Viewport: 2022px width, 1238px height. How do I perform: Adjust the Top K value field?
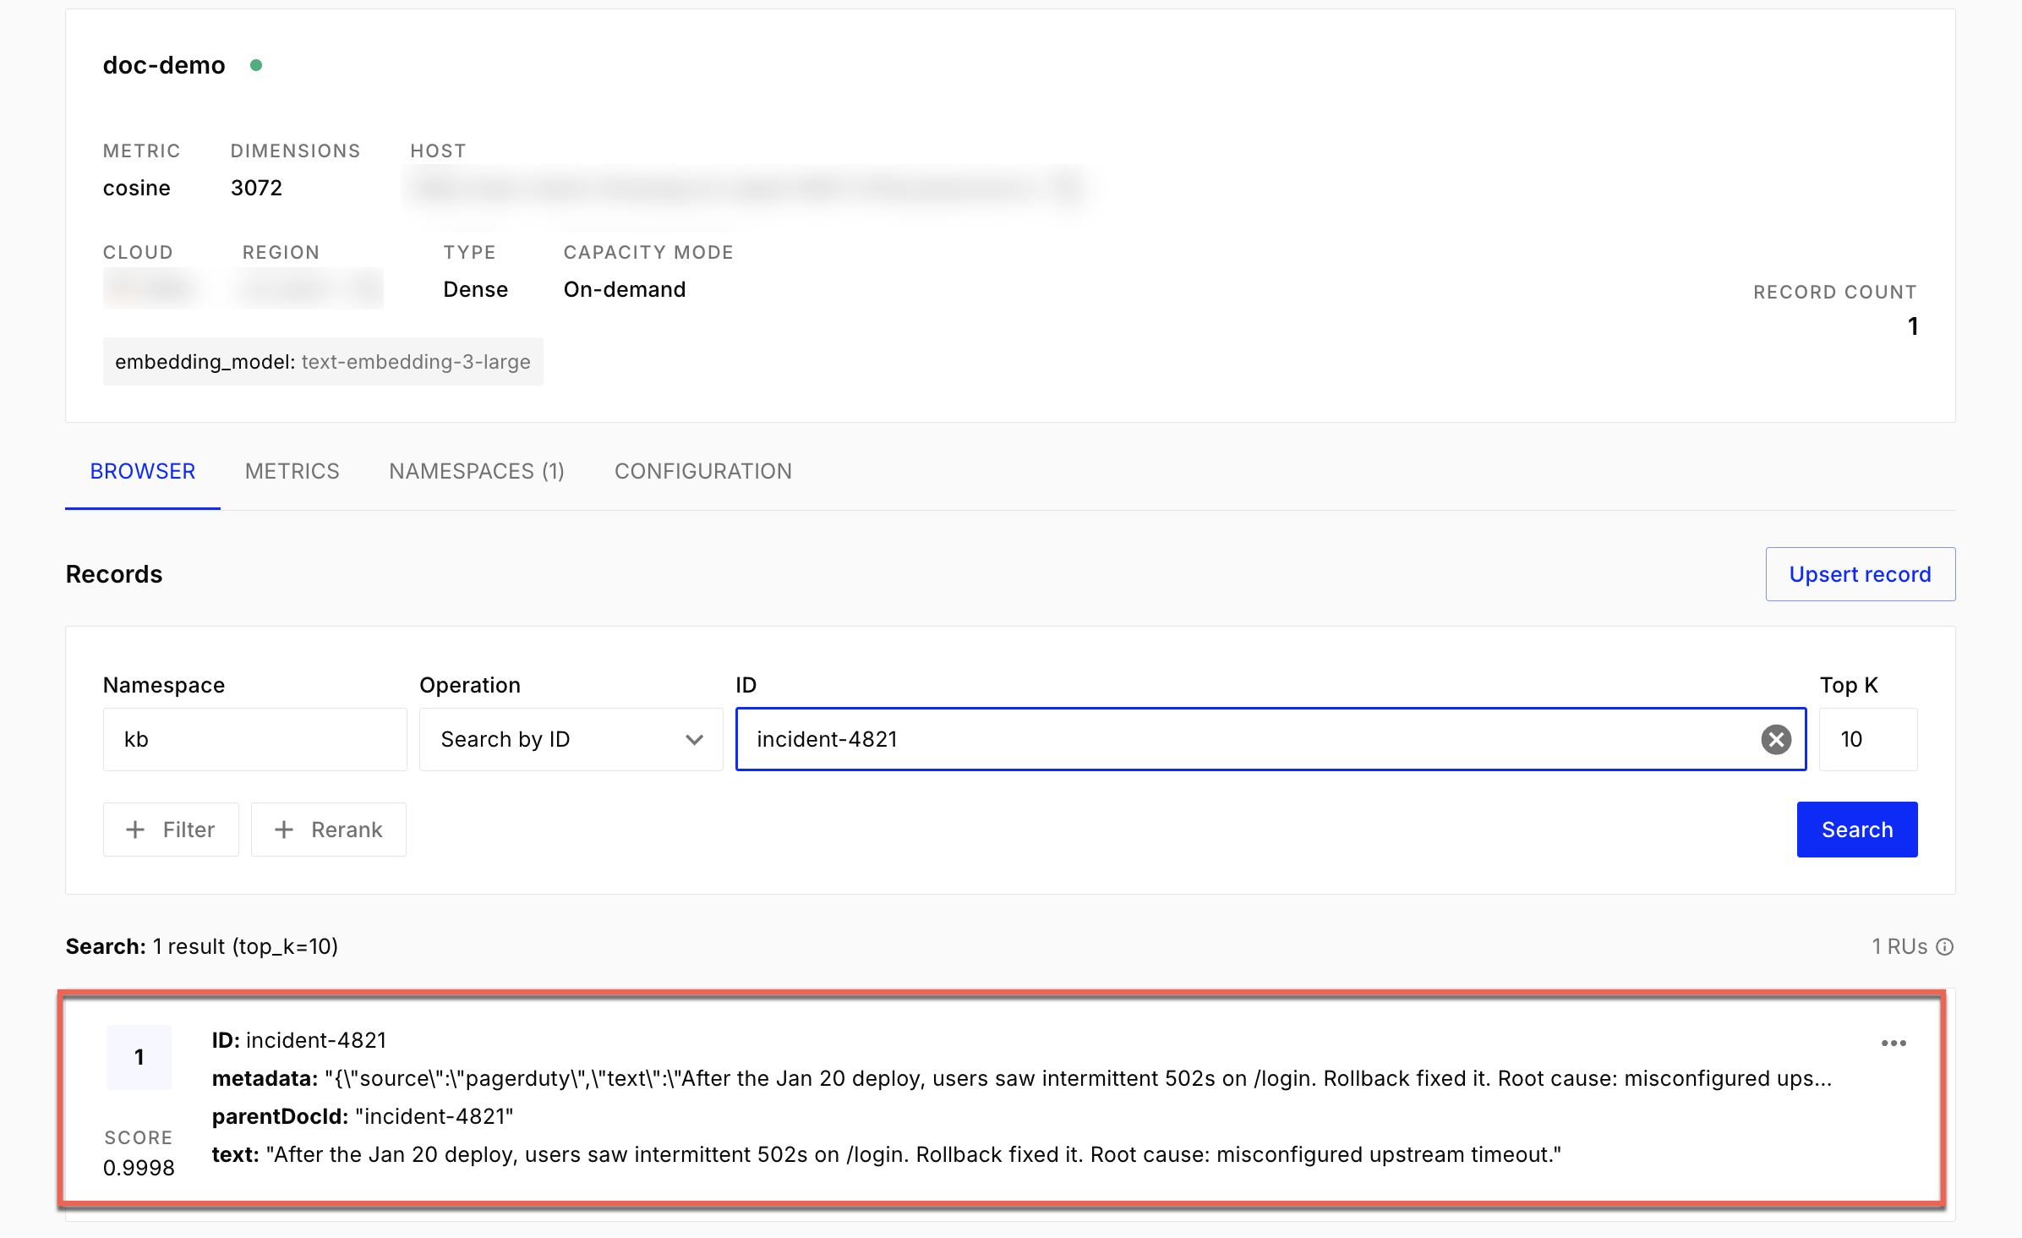(1867, 739)
